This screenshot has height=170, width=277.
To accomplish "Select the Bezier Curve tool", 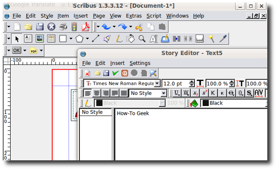I will (107, 38).
